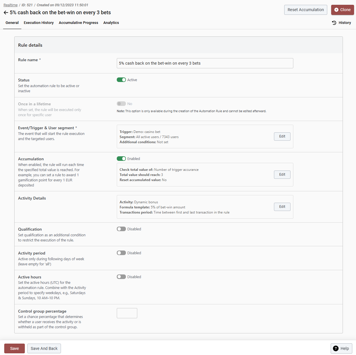The height and width of the screenshot is (355, 356).
Task: Open the Realtime breadcrumb link
Action: pos(11,5)
